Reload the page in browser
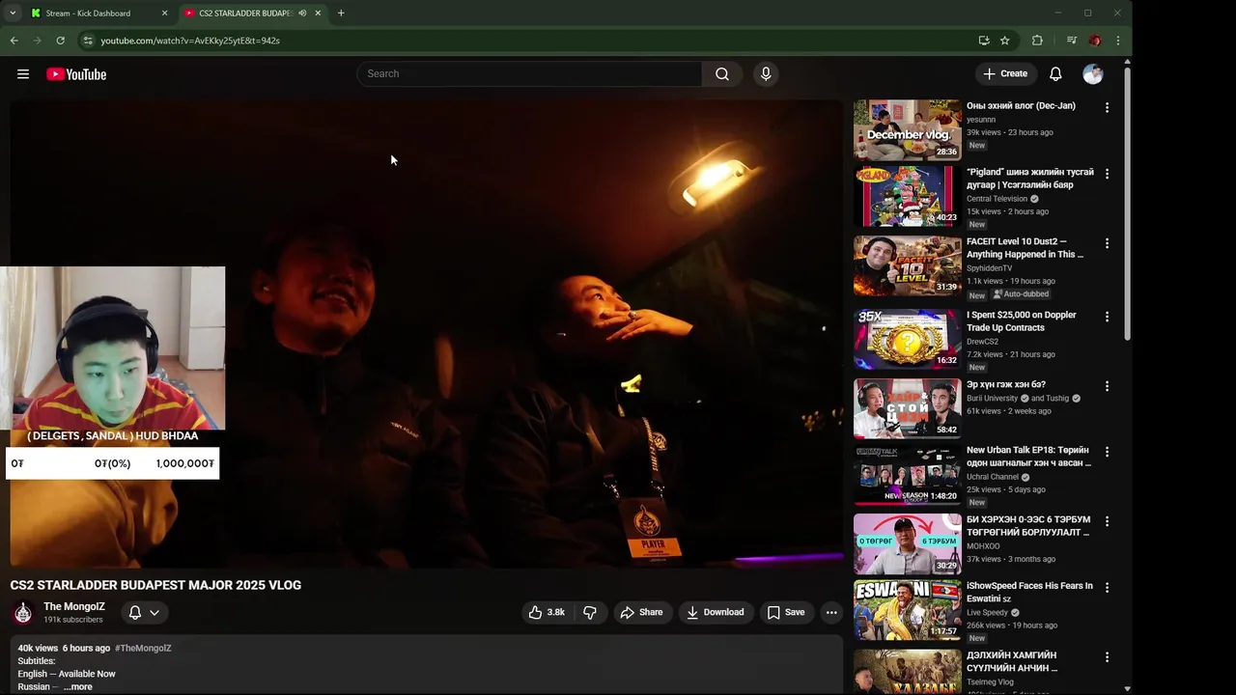Screen dimensions: 1236x695 tap(60, 41)
